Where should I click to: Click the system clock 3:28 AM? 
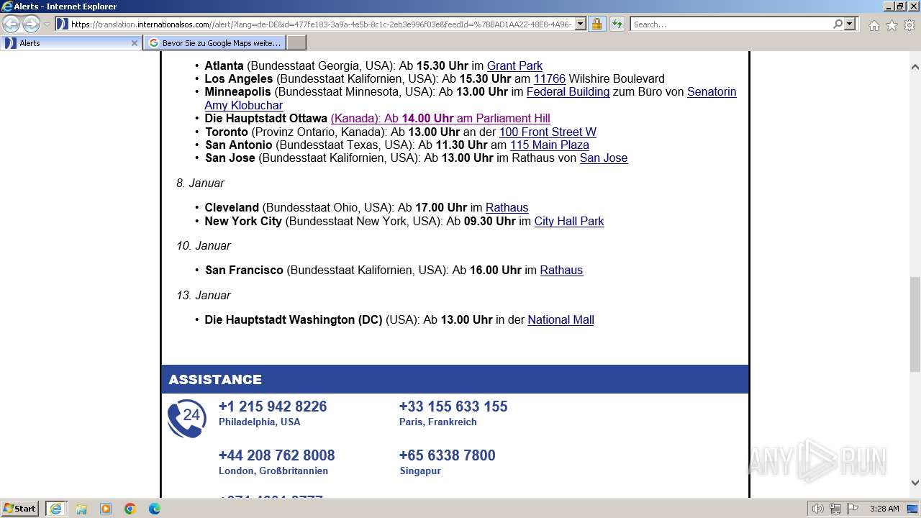coord(884,509)
